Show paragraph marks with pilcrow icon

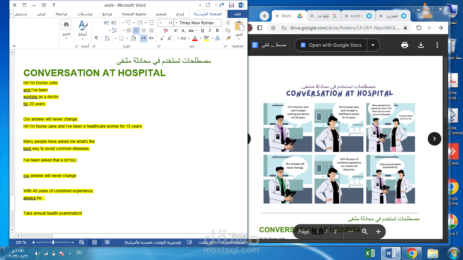point(97,38)
